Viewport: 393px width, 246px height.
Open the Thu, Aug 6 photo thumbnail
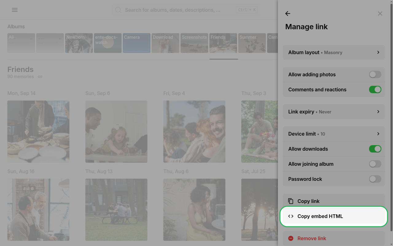pyautogui.click(x=194, y=210)
